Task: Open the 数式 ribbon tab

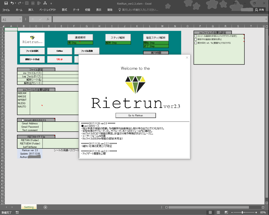Action: pyautogui.click(x=64, y=10)
